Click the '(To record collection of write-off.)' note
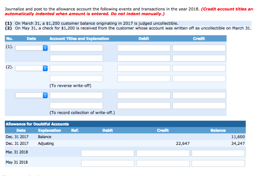The image size is (275, 176). point(82,113)
